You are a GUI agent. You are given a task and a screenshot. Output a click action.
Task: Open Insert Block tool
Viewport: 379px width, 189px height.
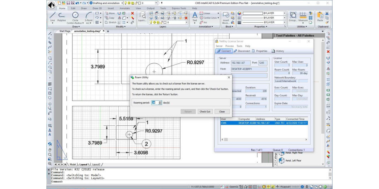click(x=226, y=18)
